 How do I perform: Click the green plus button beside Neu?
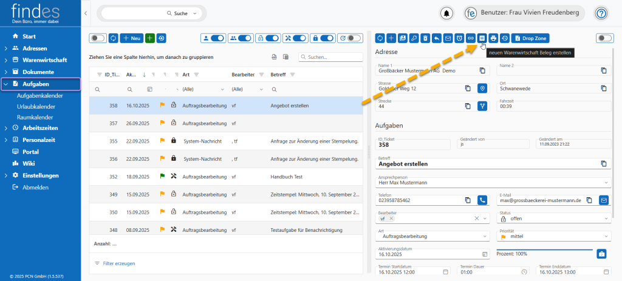150,38
